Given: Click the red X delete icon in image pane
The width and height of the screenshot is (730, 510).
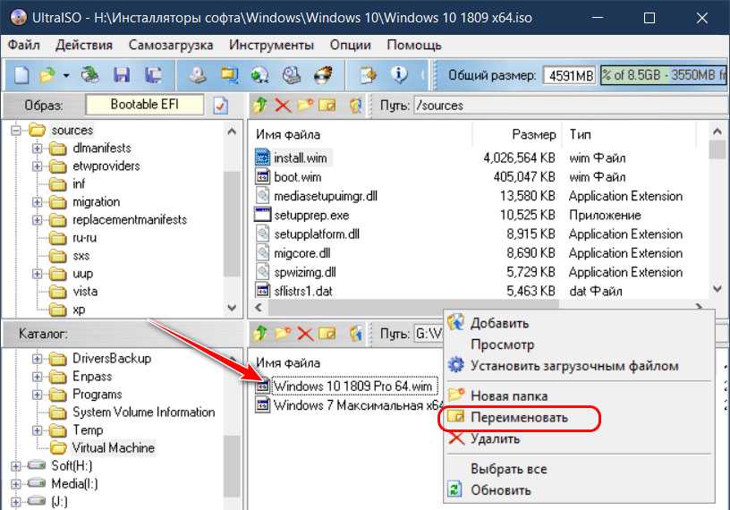Looking at the screenshot, I should (283, 106).
